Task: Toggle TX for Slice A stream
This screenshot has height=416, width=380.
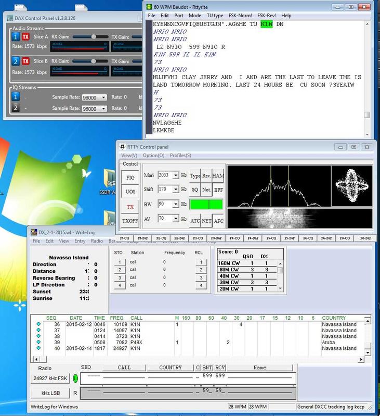Action: [25, 36]
